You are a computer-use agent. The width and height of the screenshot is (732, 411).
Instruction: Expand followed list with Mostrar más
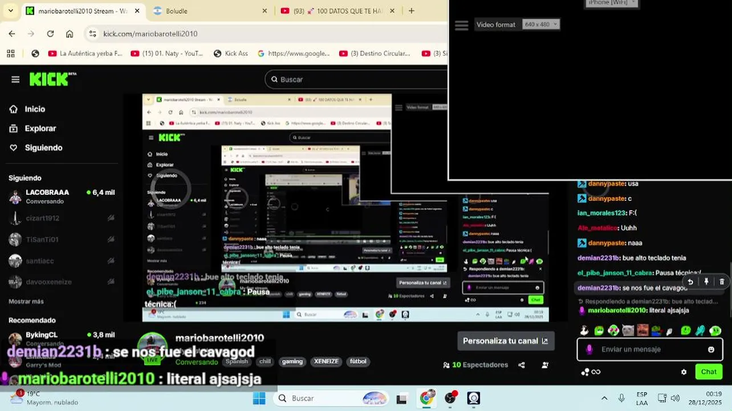click(x=26, y=301)
